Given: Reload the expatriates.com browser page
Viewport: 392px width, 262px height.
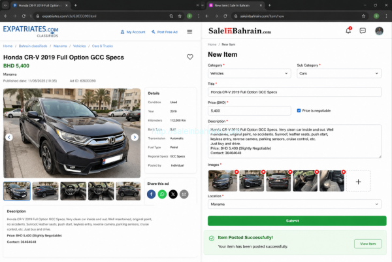Looking at the screenshot, I should tap(24, 16).
